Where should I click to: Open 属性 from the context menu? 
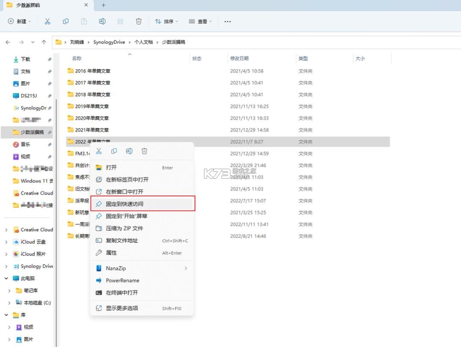(142, 253)
